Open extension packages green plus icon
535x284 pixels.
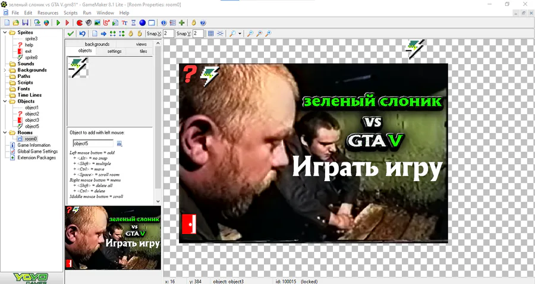click(182, 23)
